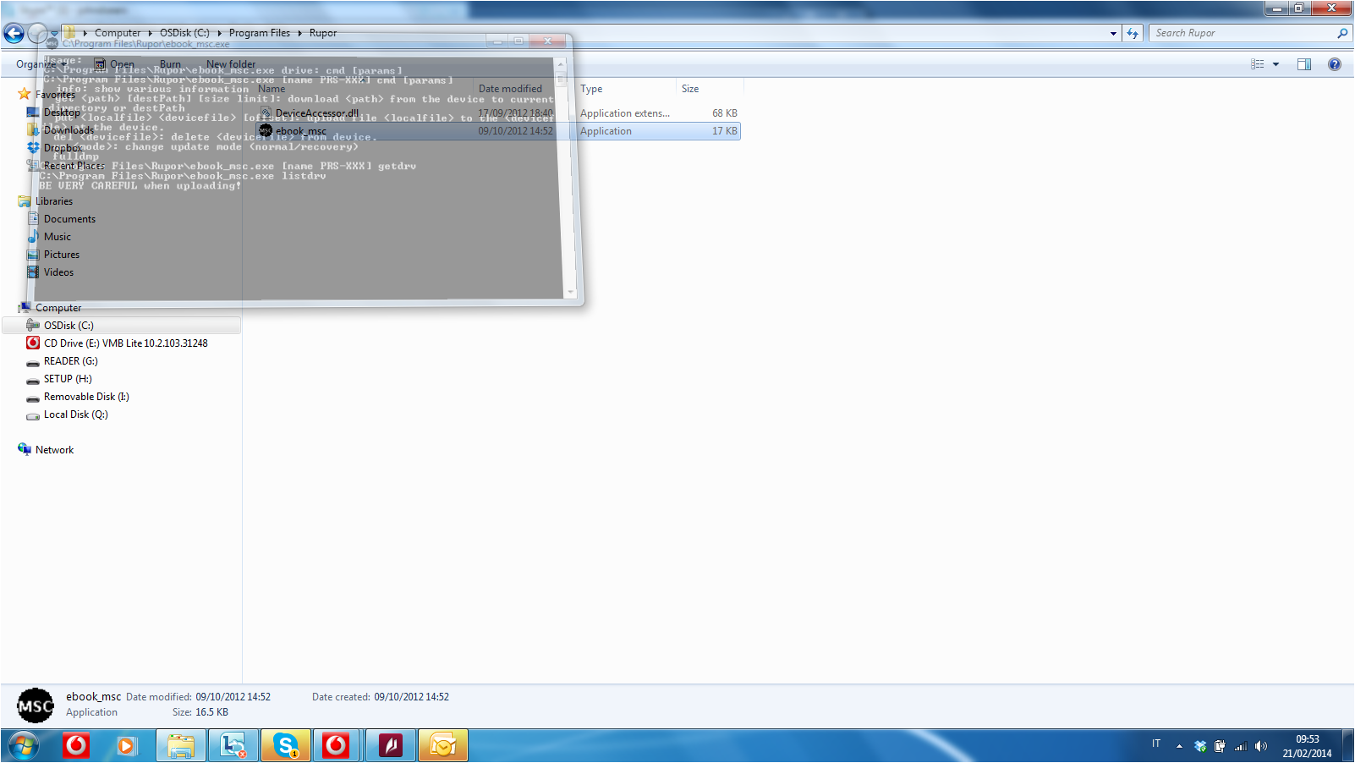Viewport: 1355px width, 763px height.
Task: Click the Dropbox tray icon
Action: point(1200,746)
